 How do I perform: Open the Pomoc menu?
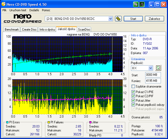(46, 10)
